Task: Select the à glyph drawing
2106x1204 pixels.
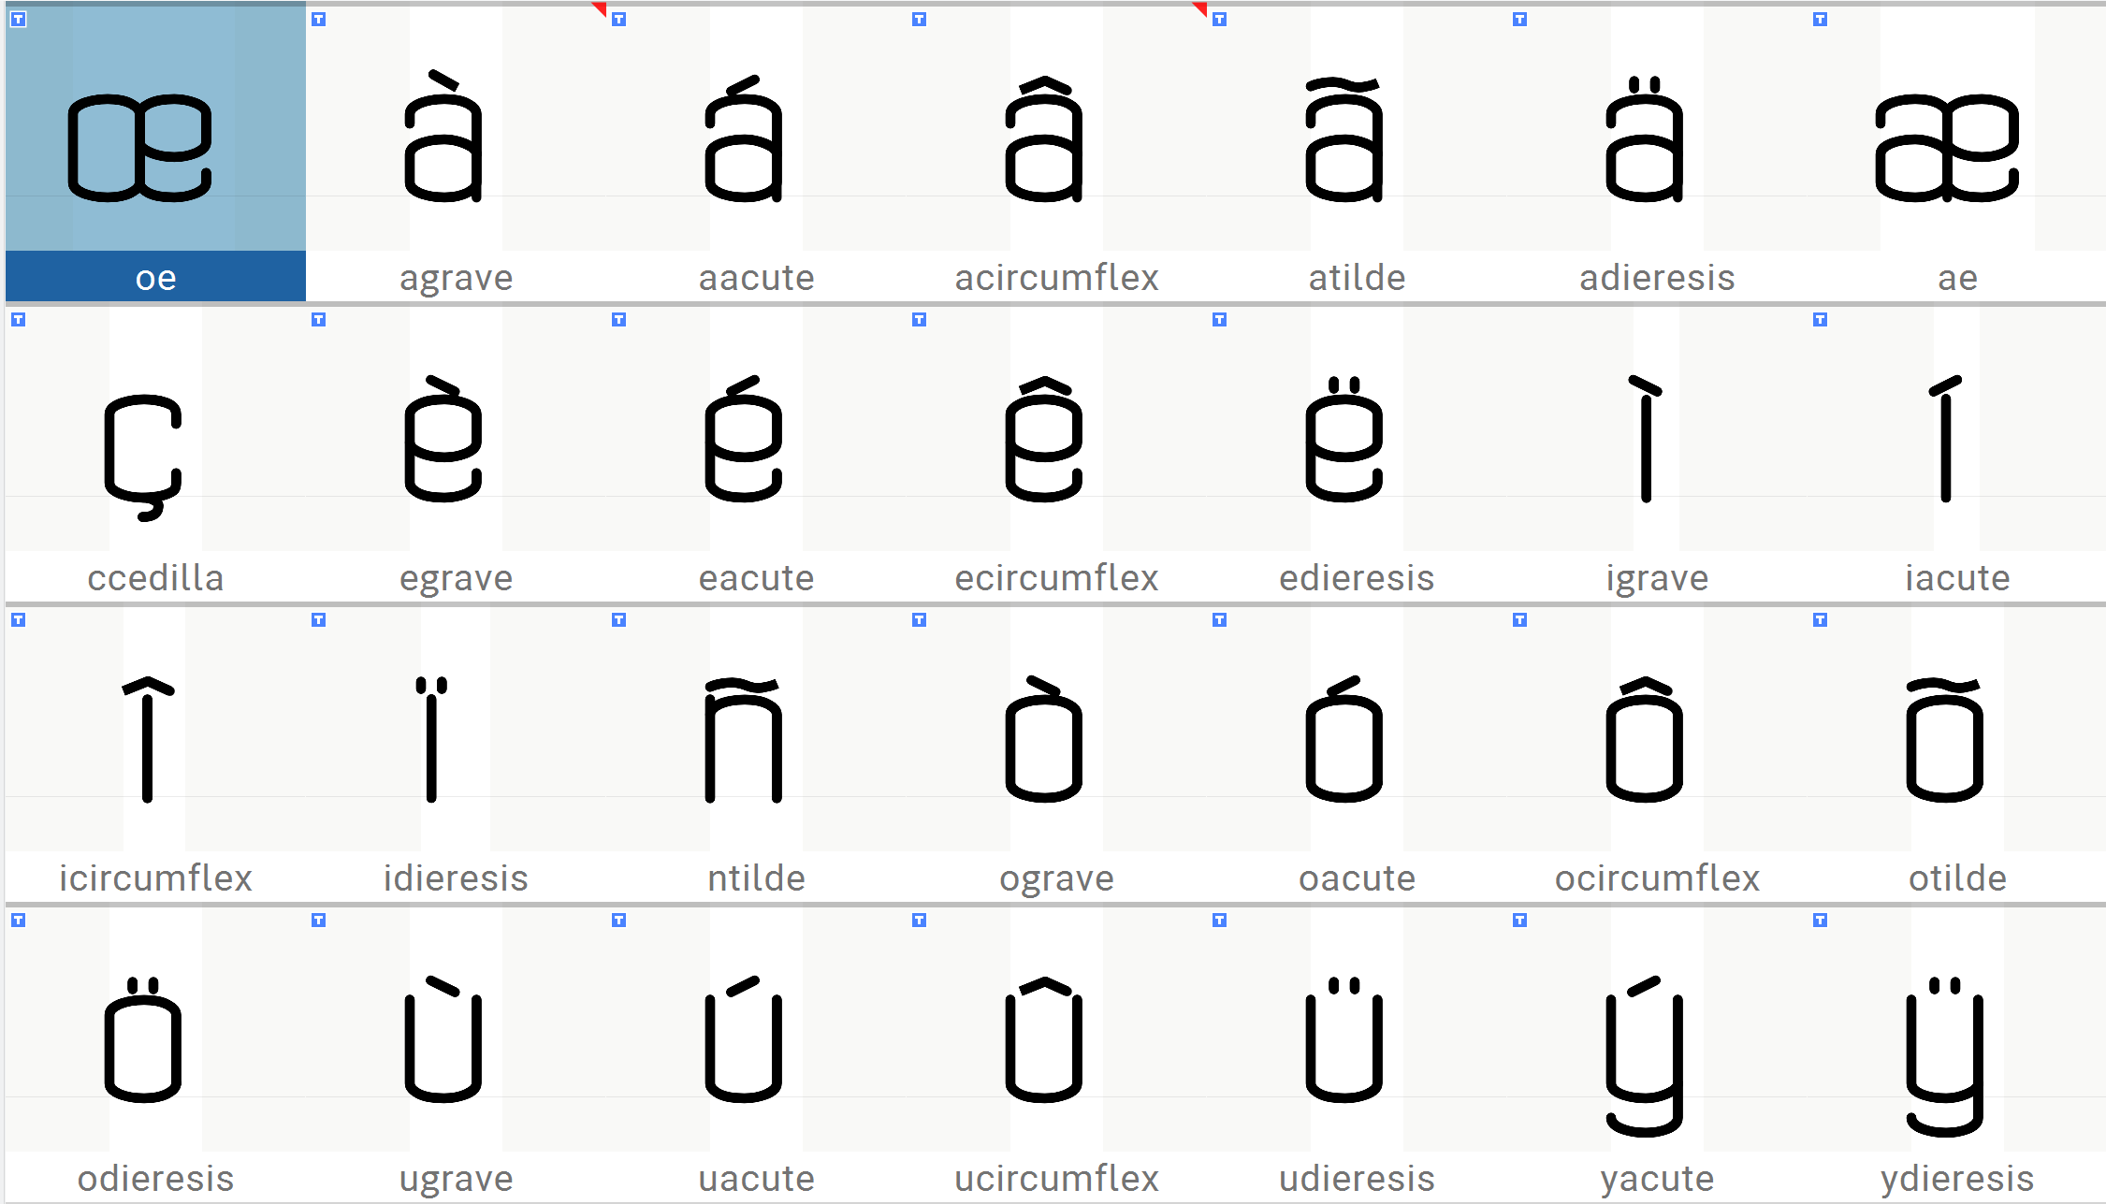Action: tap(443, 137)
